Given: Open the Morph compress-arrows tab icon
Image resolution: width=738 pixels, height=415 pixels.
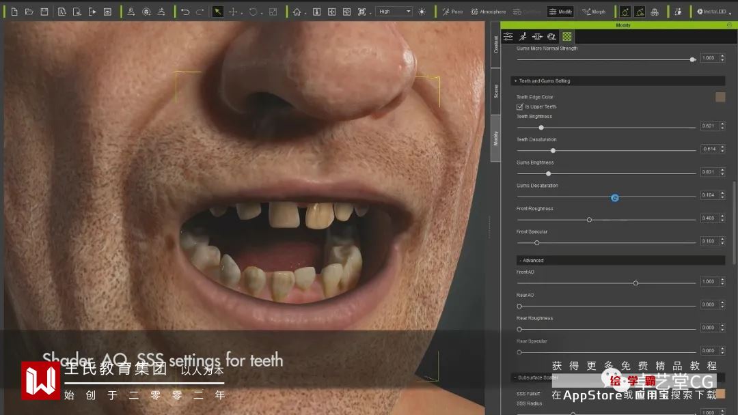Looking at the screenshot, I should 538,37.
